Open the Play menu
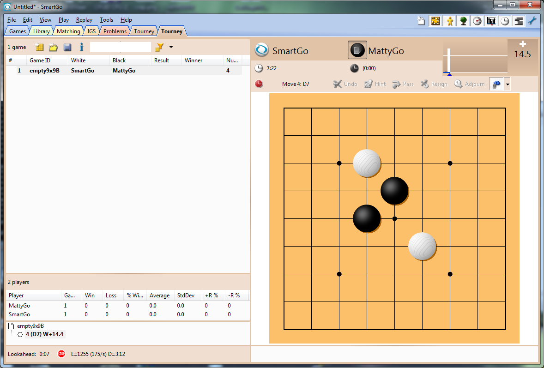 click(x=63, y=20)
